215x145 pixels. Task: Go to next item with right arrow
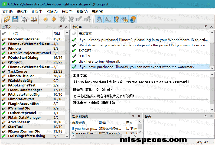pos(54,19)
